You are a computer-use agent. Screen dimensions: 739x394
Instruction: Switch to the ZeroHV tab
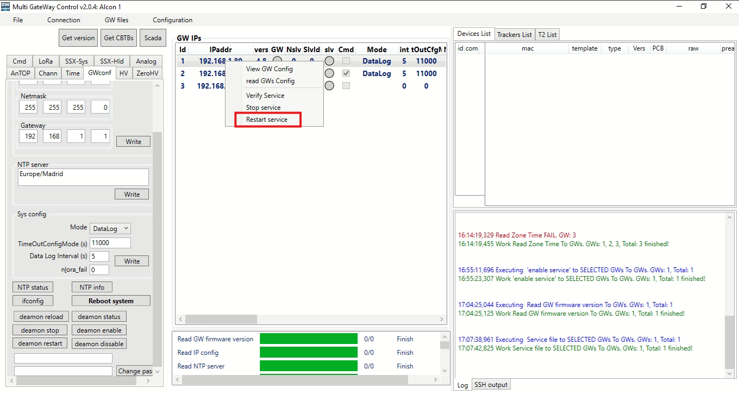147,73
